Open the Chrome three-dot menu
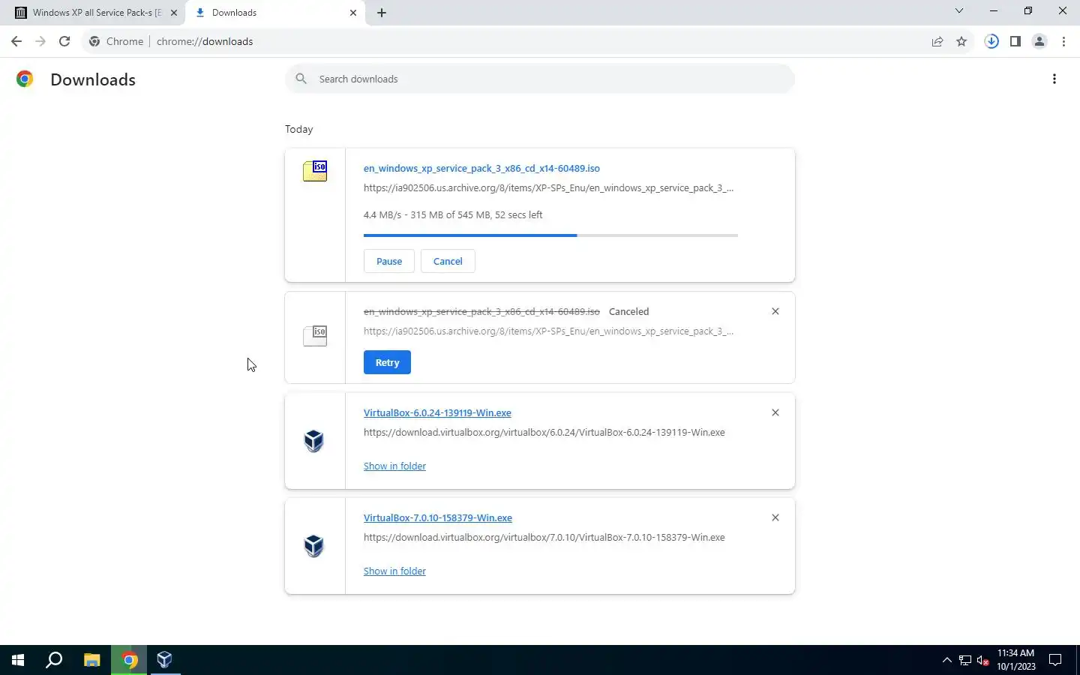1080x675 pixels. (1063, 41)
